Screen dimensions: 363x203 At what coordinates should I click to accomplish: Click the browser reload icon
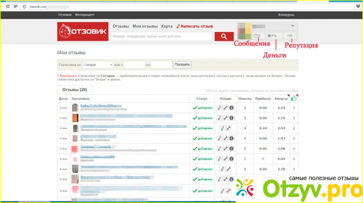click(x=8, y=7)
